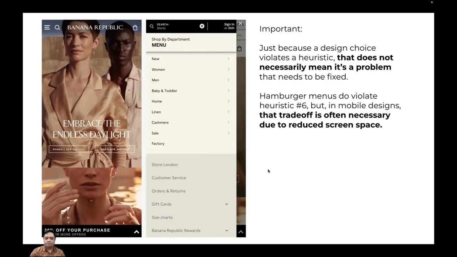Open the hamburger menu on Banana Republic homepage
The width and height of the screenshot is (457, 257).
point(47,27)
